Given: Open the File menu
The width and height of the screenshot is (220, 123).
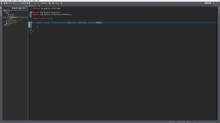Looking at the screenshot, I should click(1, 1).
